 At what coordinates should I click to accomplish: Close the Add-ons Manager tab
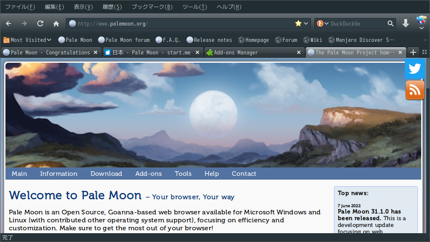pyautogui.click(x=299, y=52)
